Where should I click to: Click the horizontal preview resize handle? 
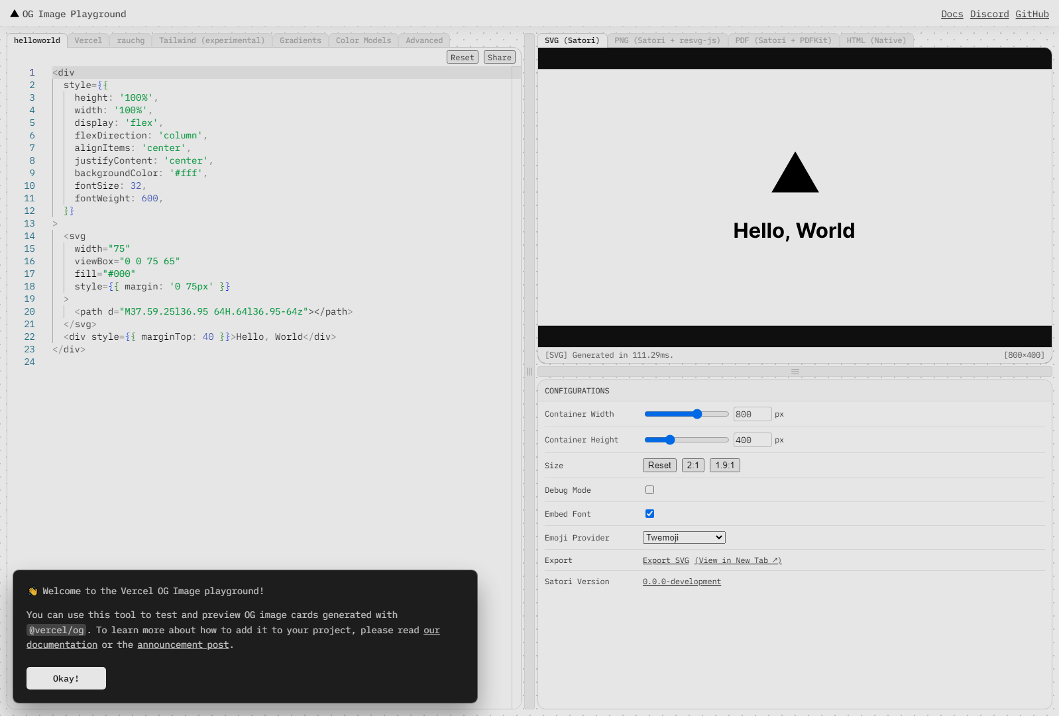795,372
